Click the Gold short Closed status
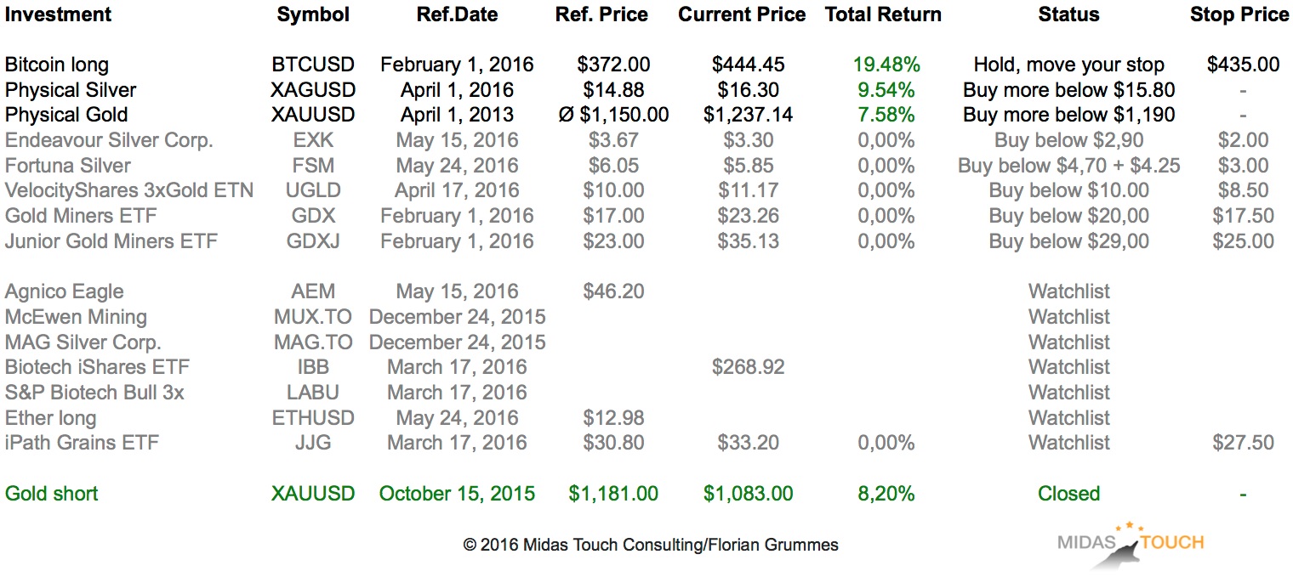 [1068, 494]
